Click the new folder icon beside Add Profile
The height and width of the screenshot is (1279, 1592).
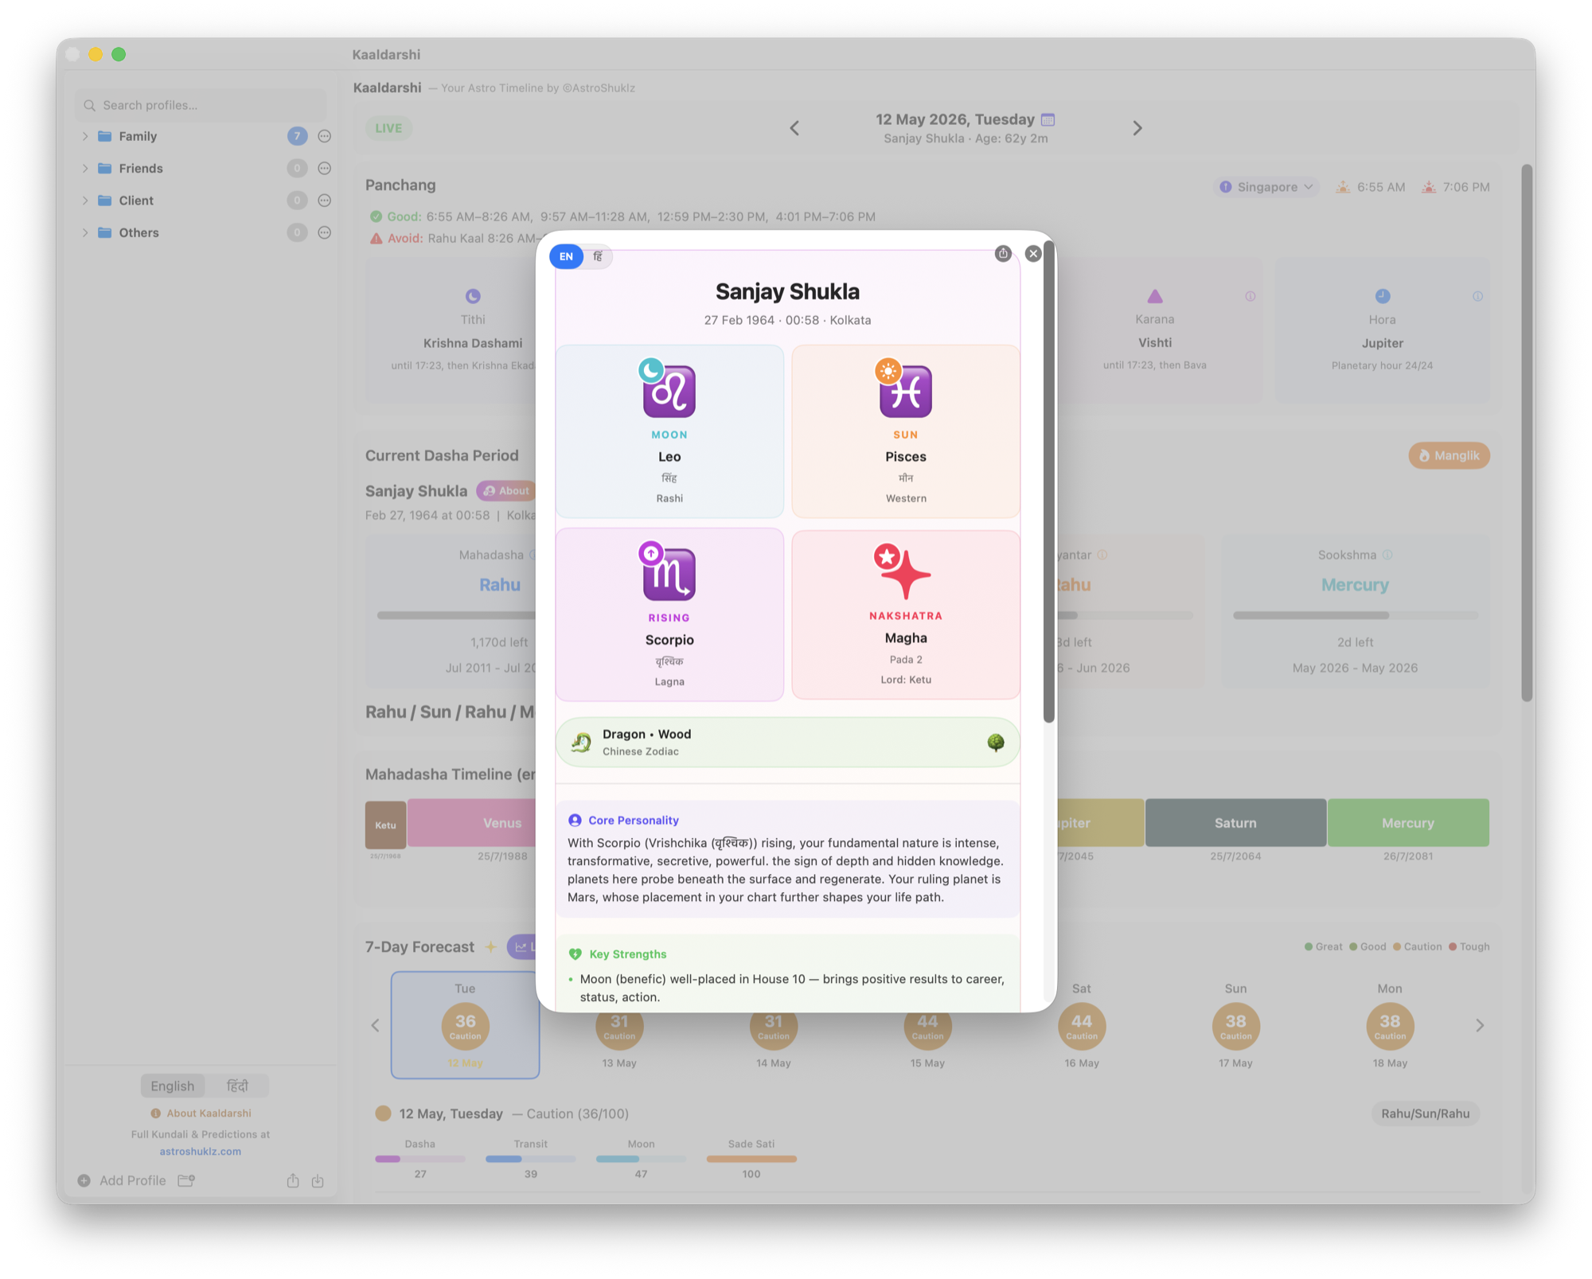click(186, 1180)
